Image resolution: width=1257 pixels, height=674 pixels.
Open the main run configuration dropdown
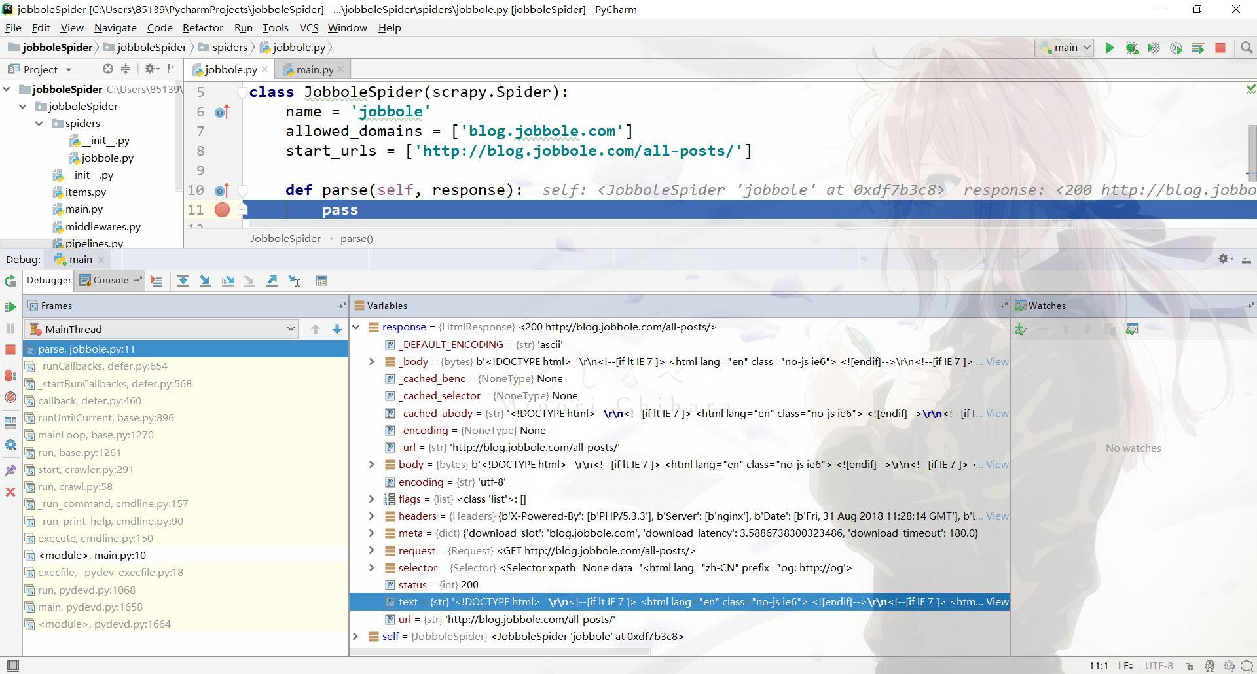pyautogui.click(x=1065, y=48)
